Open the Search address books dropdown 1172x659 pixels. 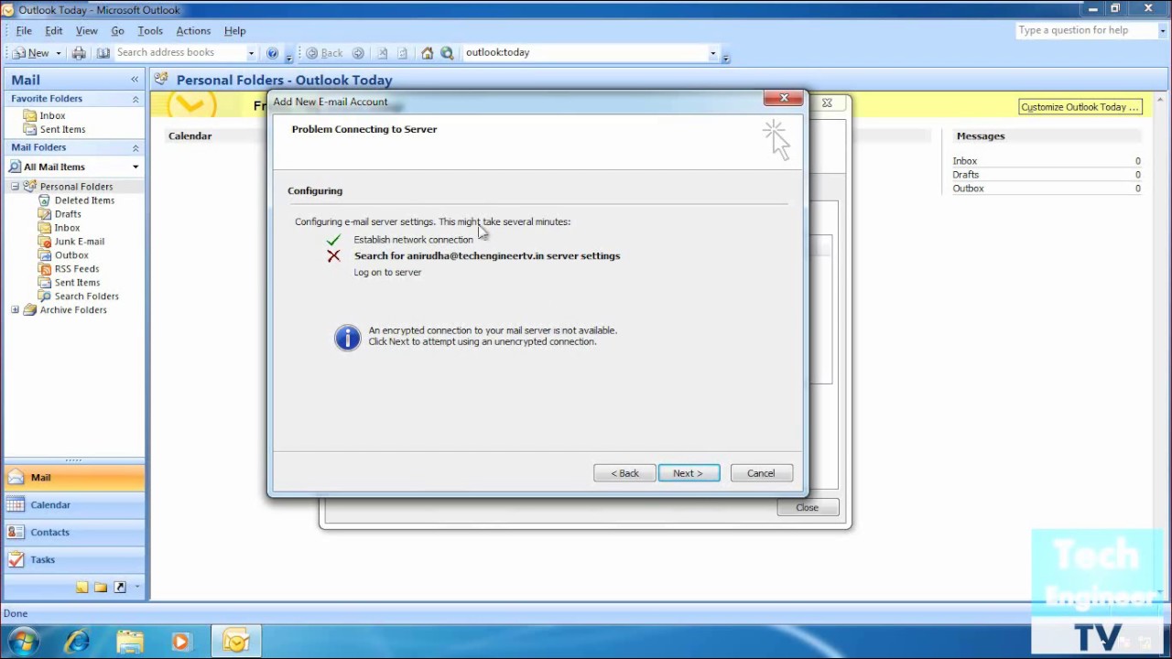[251, 53]
